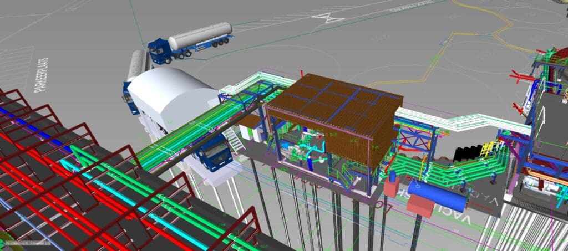Select the PARKEERPLAATS ground label
This screenshot has width=568, height=251.
pos(42,78)
